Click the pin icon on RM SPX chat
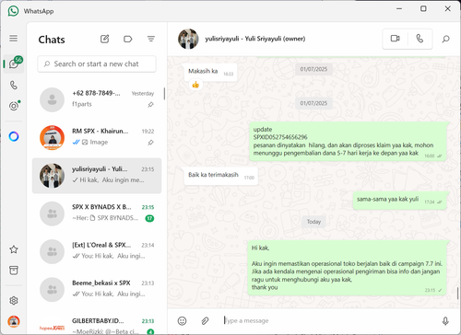 [x=150, y=143]
